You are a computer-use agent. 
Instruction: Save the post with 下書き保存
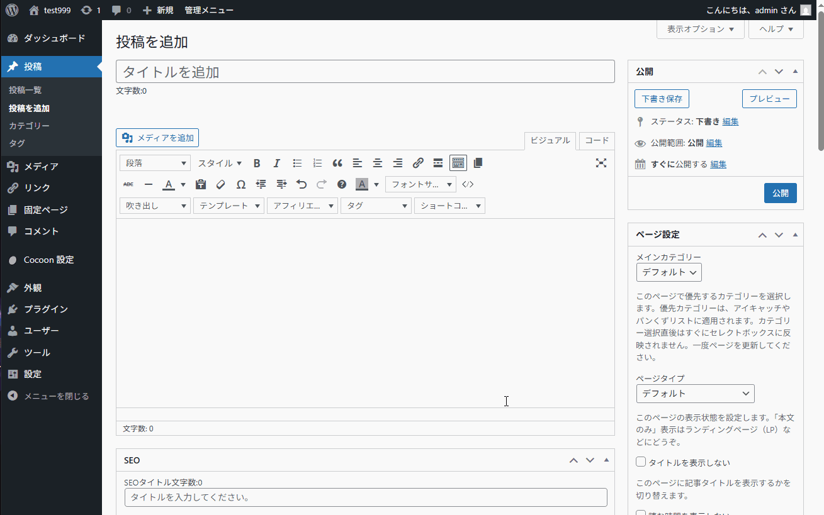tap(662, 99)
